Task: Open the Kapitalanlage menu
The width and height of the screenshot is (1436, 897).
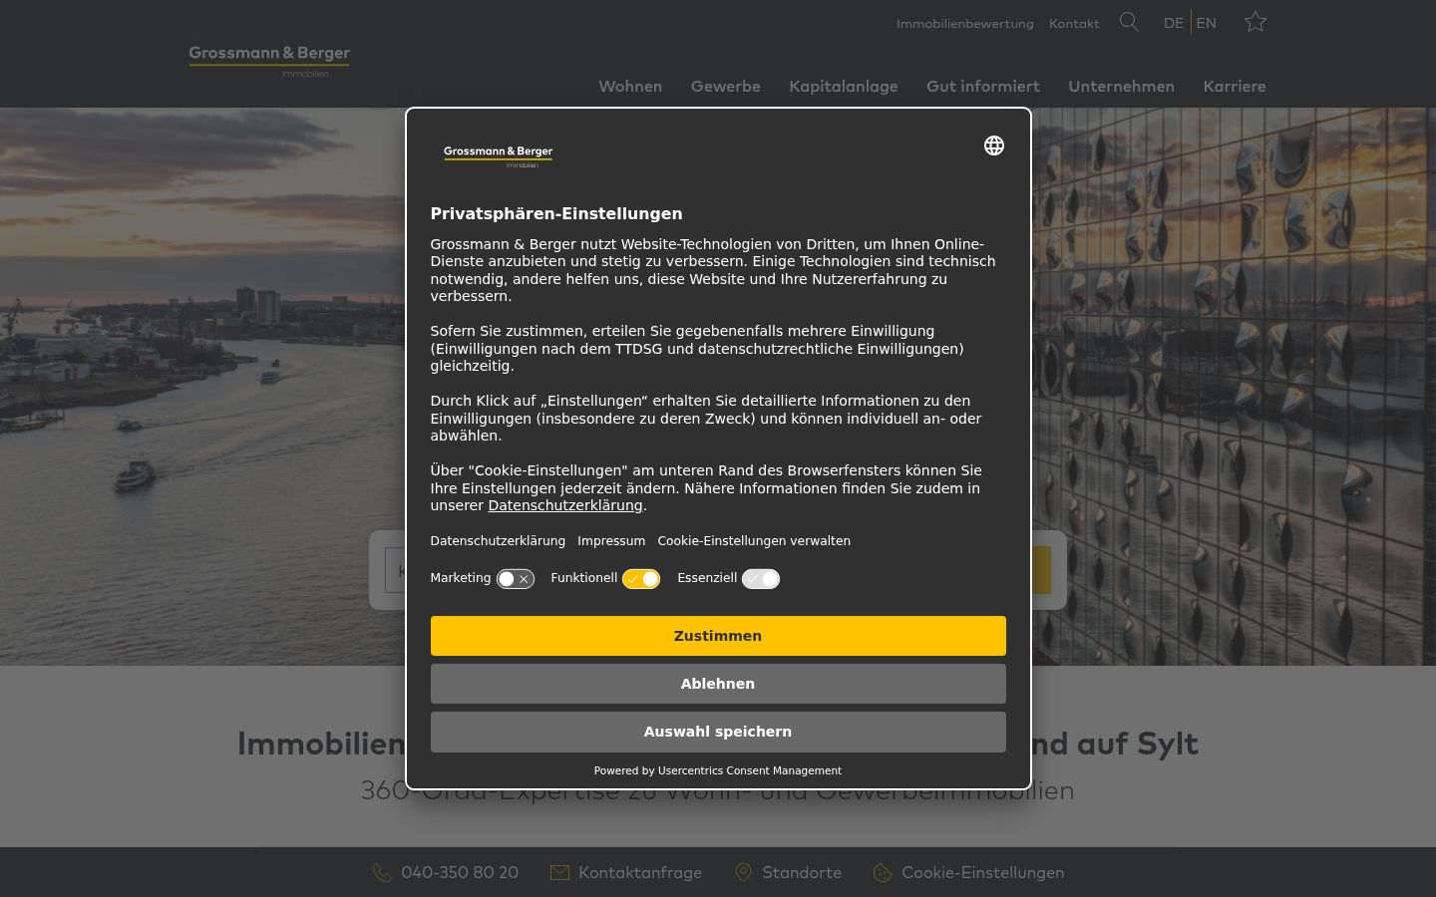Action: tap(844, 87)
